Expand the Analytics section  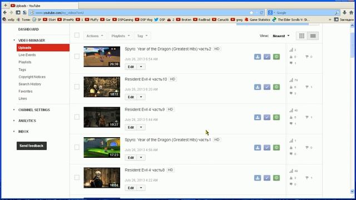[x=27, y=121]
